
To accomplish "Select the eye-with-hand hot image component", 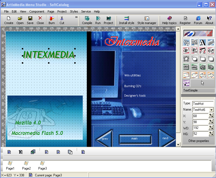I will pyautogui.click(x=194, y=51).
